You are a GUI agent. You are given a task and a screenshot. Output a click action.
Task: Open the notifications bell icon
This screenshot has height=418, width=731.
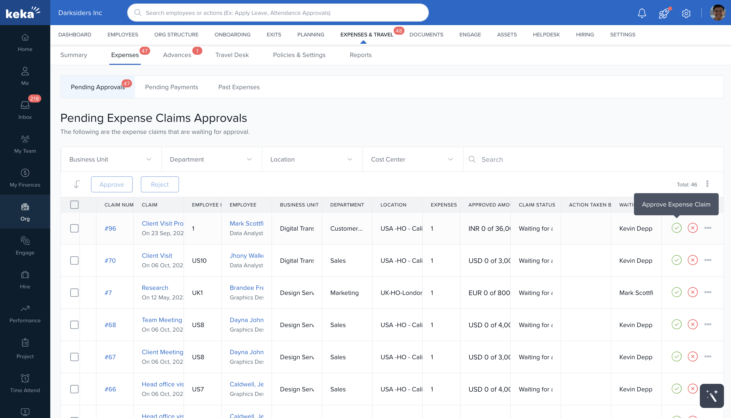[642, 13]
